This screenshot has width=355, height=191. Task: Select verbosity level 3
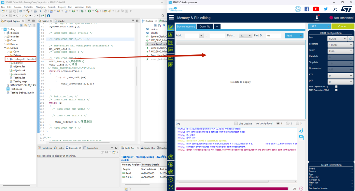click(x=297, y=124)
